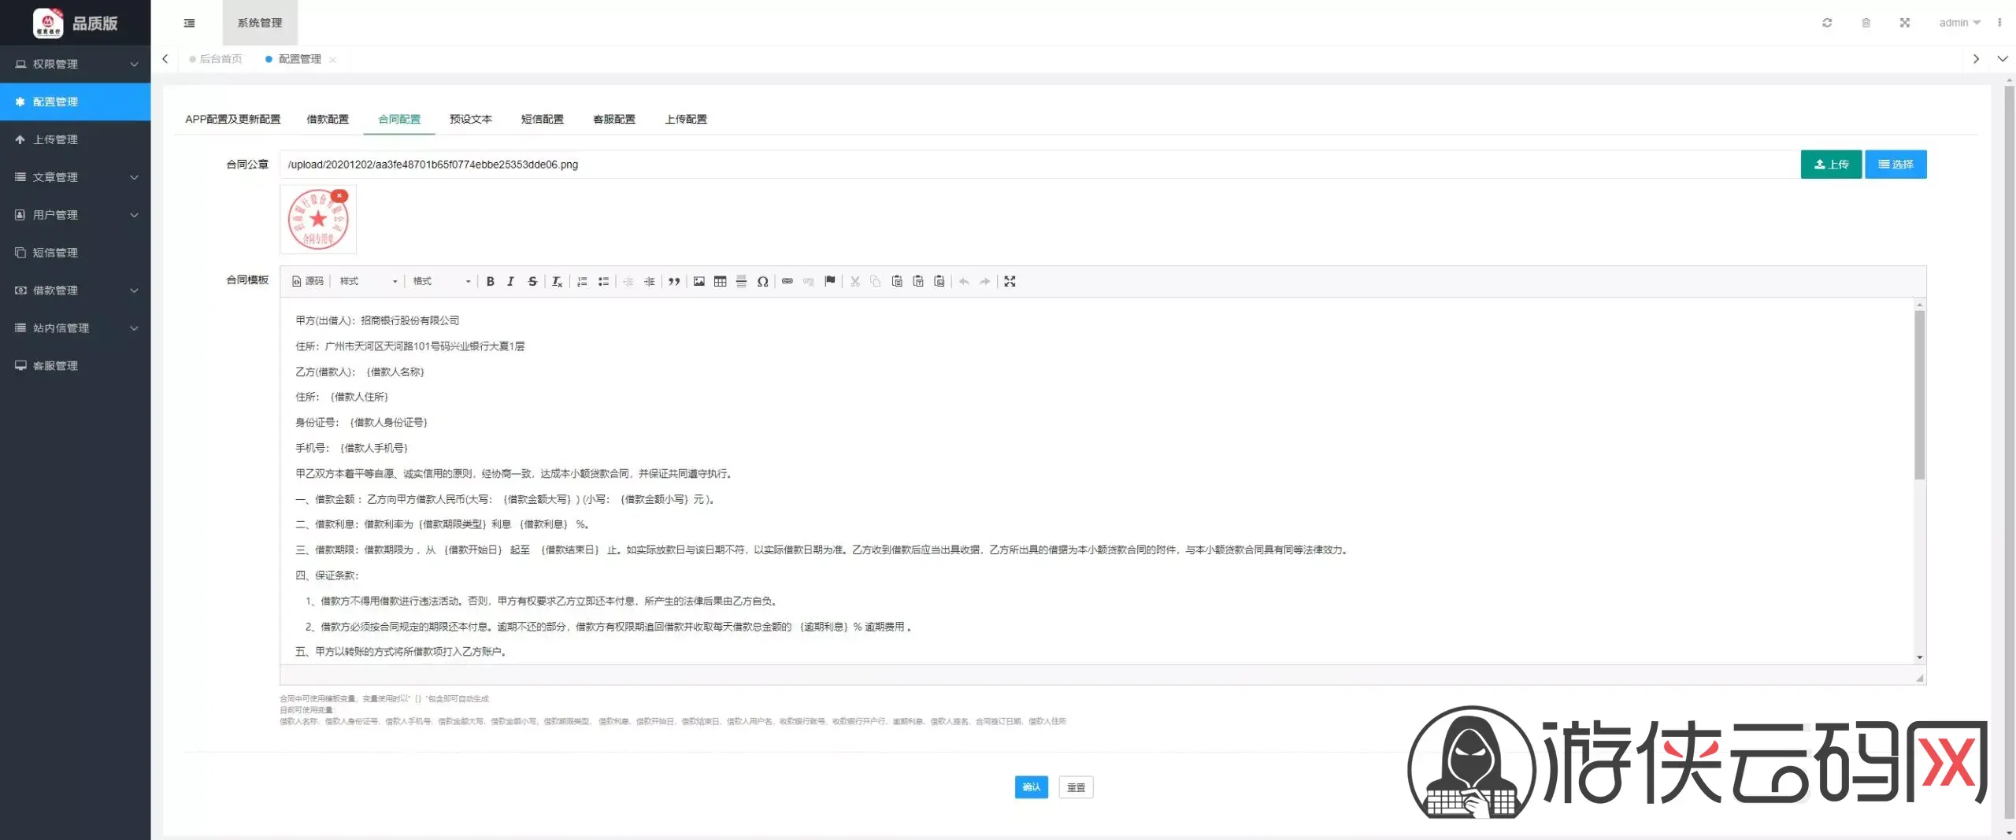Insert a numbered list
Viewport: 2016px width, 840px height.
(x=582, y=281)
